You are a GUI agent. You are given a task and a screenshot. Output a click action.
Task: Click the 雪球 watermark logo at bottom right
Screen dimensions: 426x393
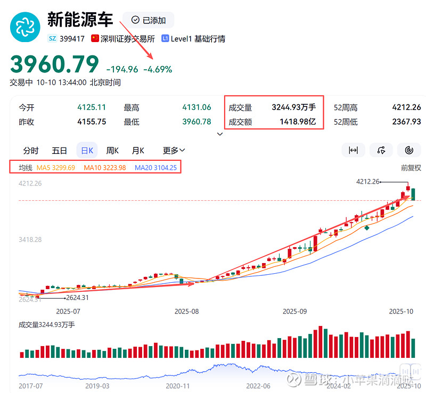coord(293,379)
